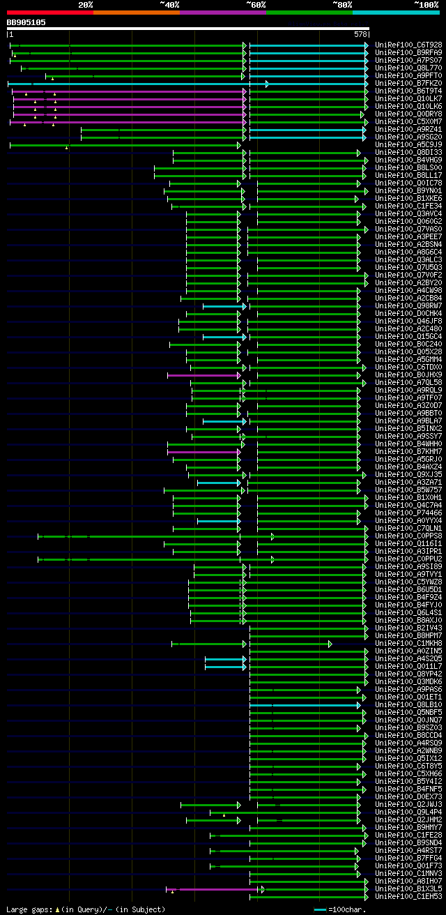The image size is (446, 915).
Task: Click the red 20% identity legend segment
Action: click(x=49, y=13)
